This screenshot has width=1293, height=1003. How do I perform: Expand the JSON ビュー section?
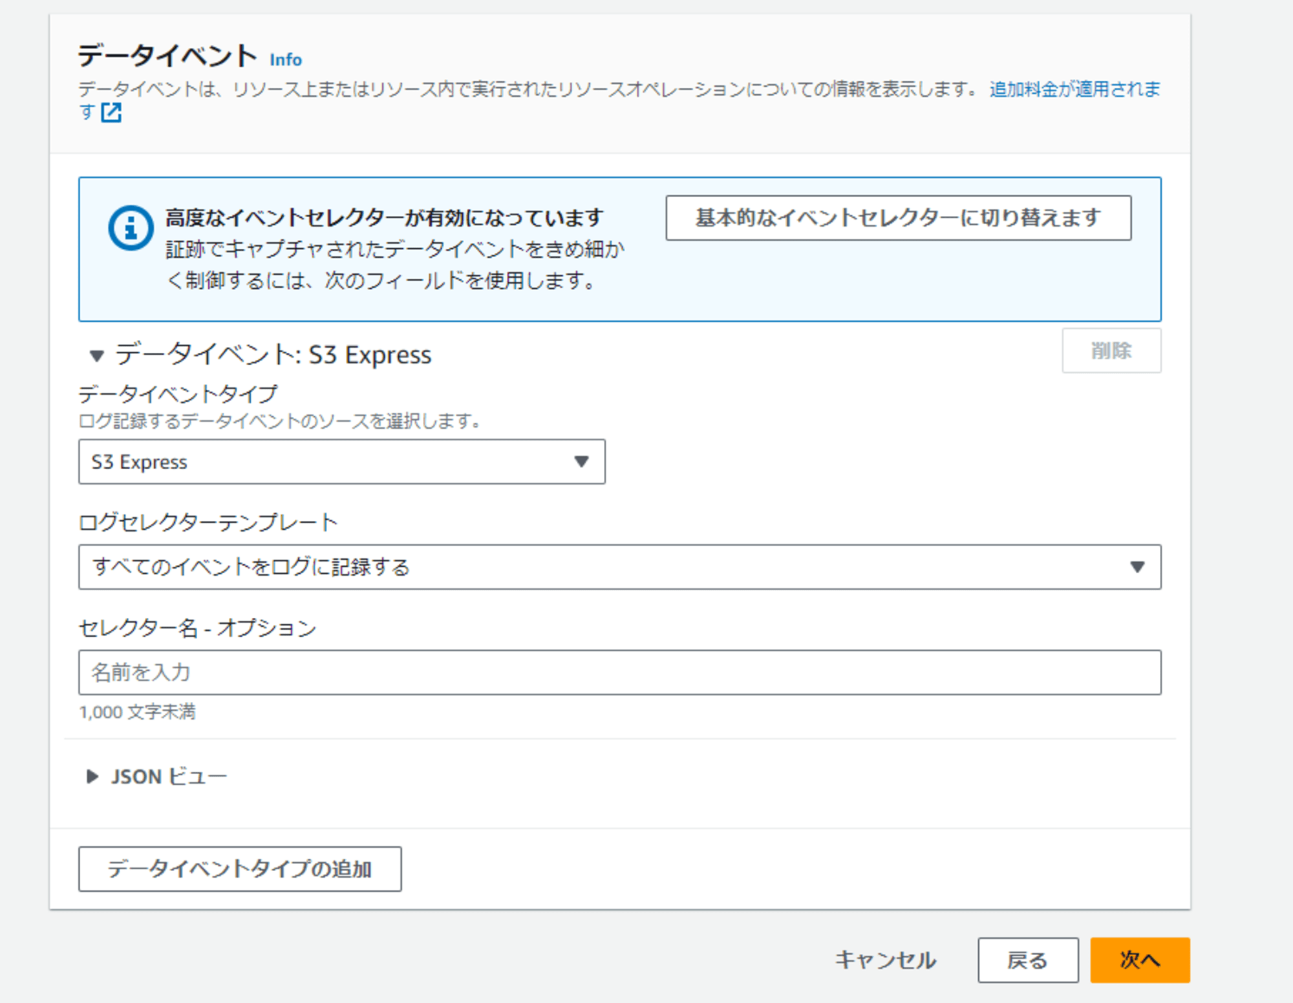coord(92,776)
